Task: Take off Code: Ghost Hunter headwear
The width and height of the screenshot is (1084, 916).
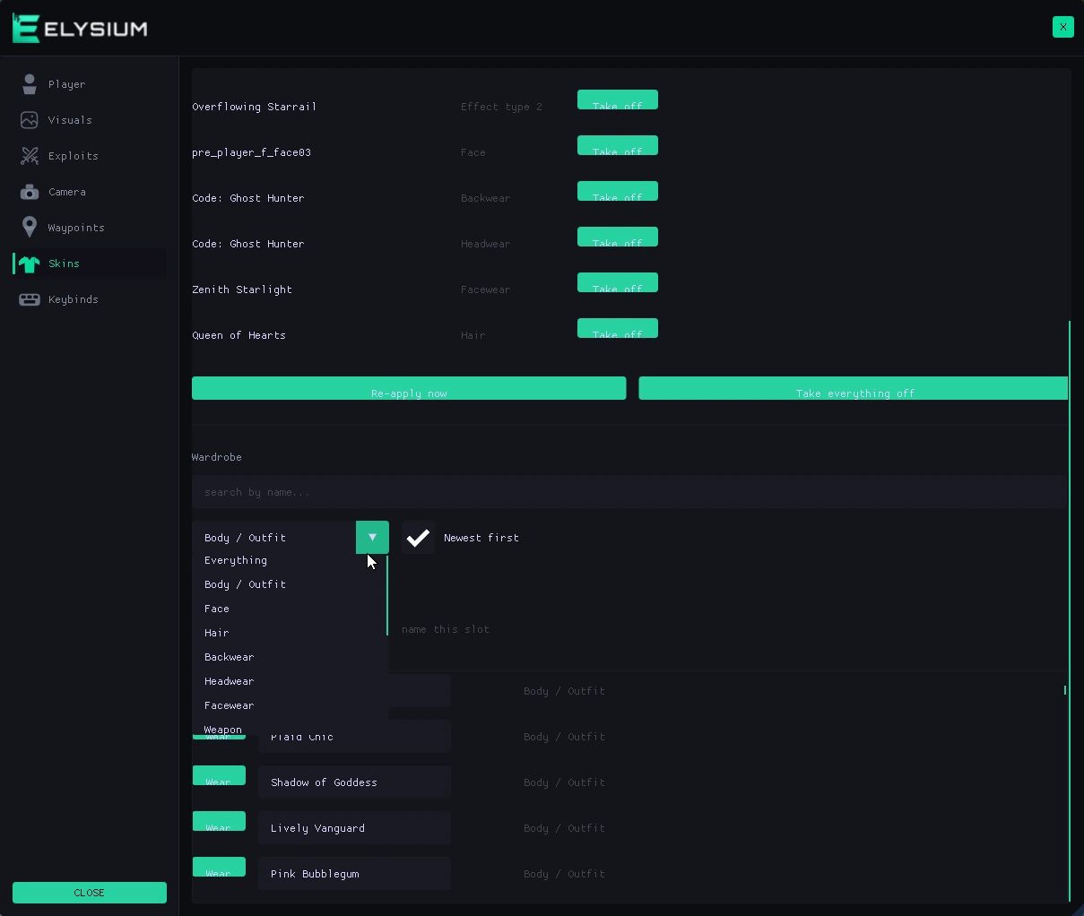Action: pos(618,237)
